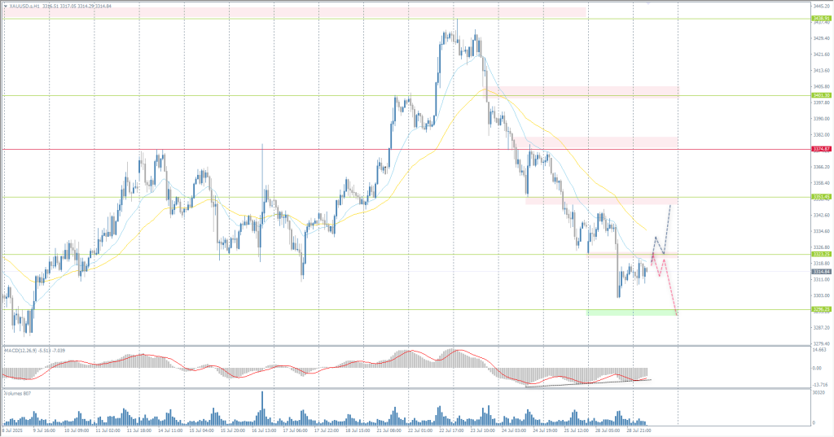Screen dimensions: 834x437
Task: Click the Volumes 807 indicator label
Action: [18, 393]
